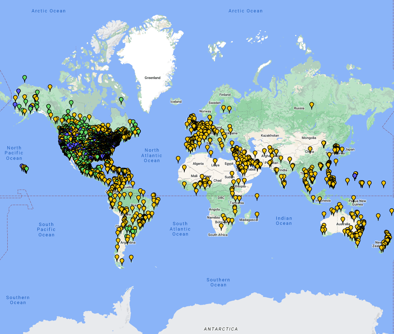Click the Antarctica label at the map bottom
The width and height of the screenshot is (394, 334).
click(x=220, y=329)
